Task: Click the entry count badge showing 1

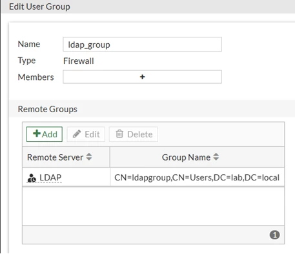Action: point(274,235)
